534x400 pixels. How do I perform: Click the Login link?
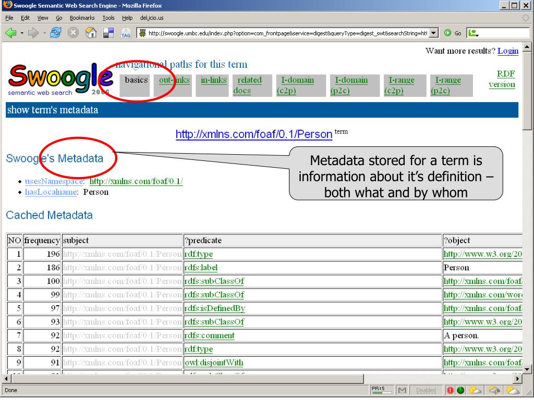coord(508,51)
